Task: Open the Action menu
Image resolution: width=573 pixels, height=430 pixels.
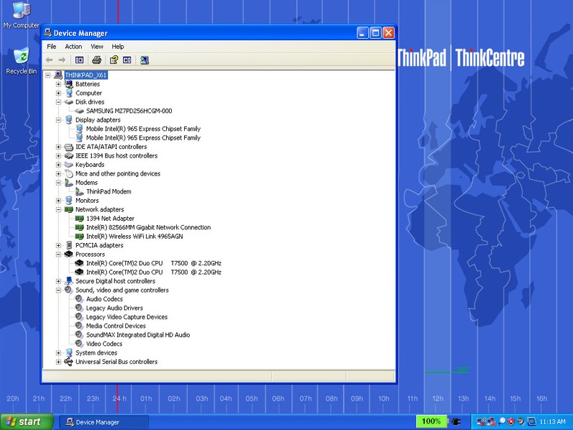Action: pos(74,47)
